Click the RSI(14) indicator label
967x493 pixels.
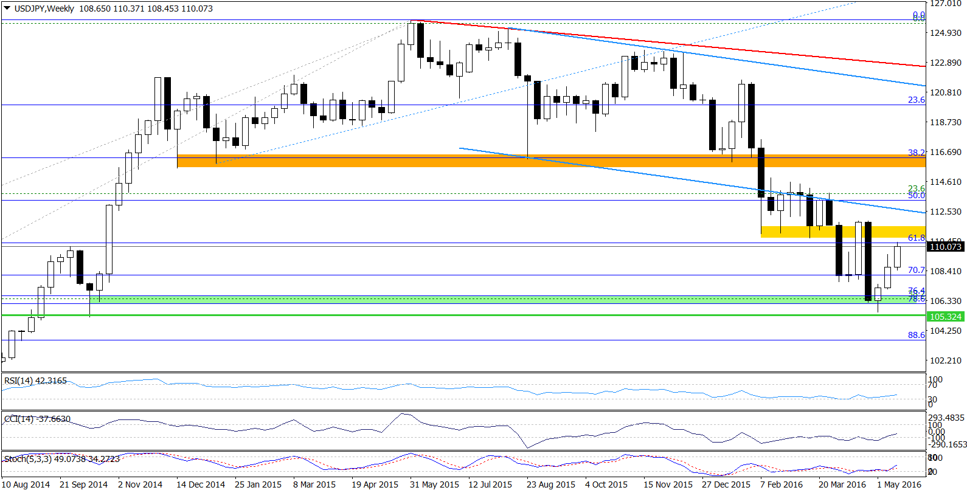point(35,381)
